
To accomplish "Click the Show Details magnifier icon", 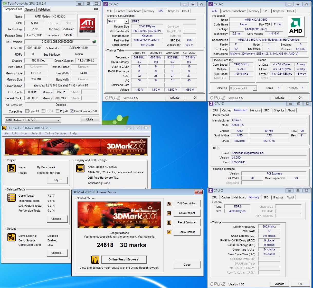I will point(169,232).
